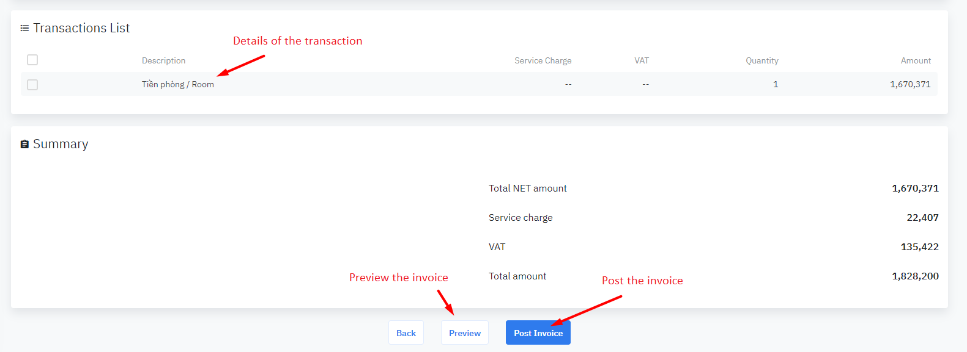
Task: Click the summary VAT value 135,422
Action: (919, 247)
